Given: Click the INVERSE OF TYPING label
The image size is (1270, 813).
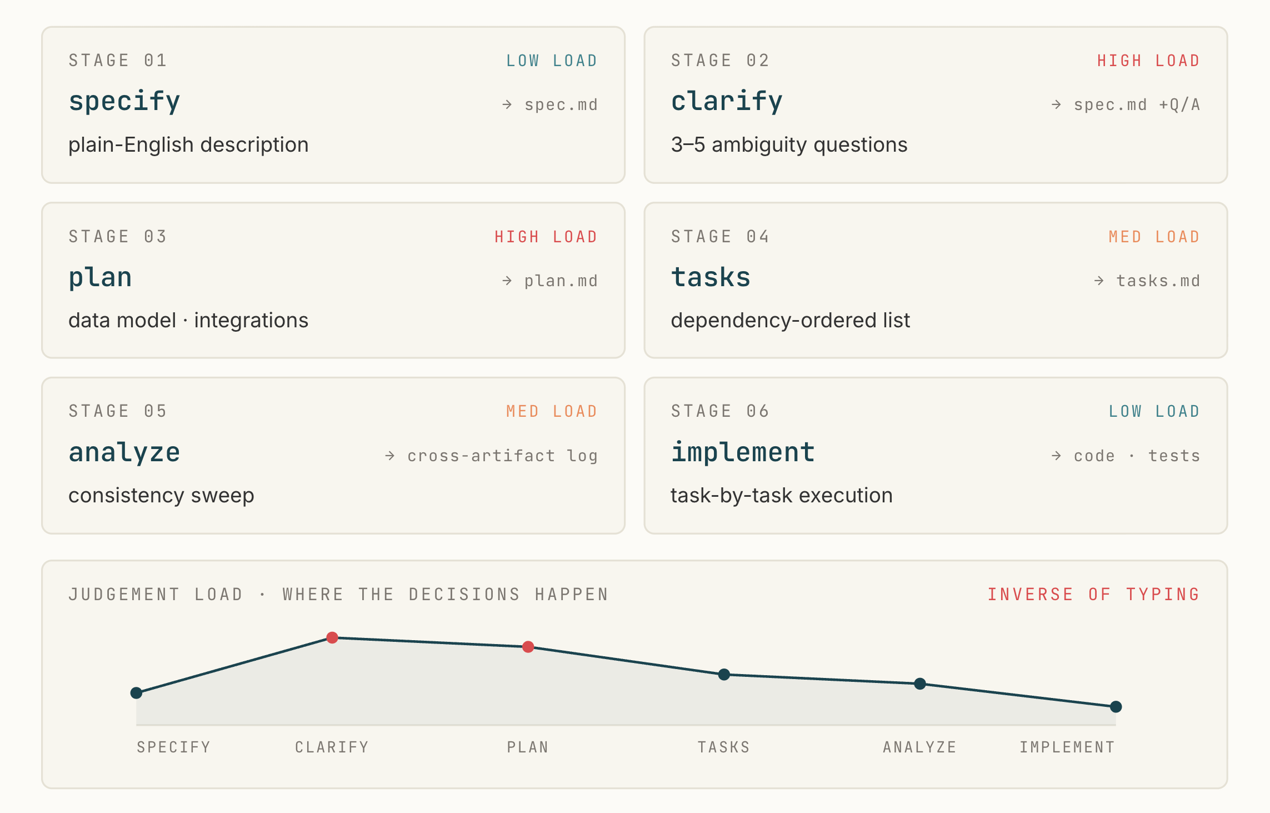Looking at the screenshot, I should (1094, 595).
